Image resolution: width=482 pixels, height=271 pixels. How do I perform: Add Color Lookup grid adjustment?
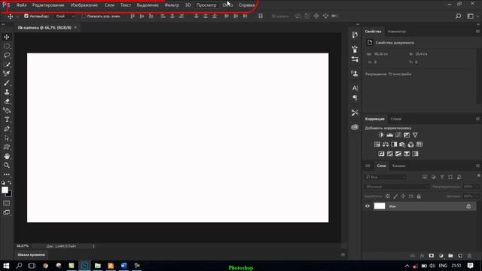[x=419, y=145]
